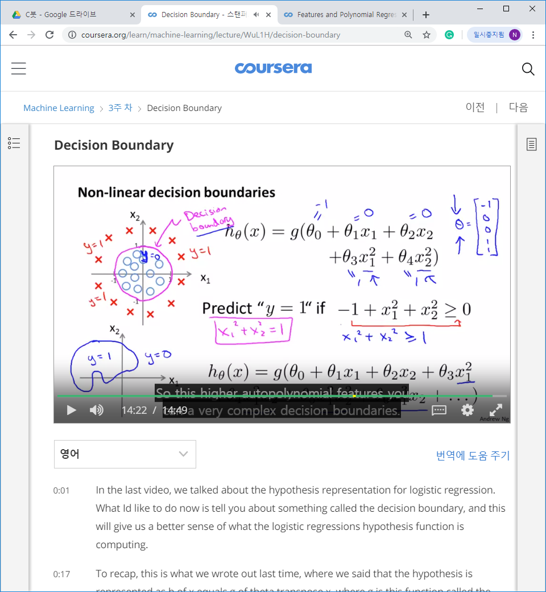Click the address bar URL
The image size is (546, 592).
(210, 35)
